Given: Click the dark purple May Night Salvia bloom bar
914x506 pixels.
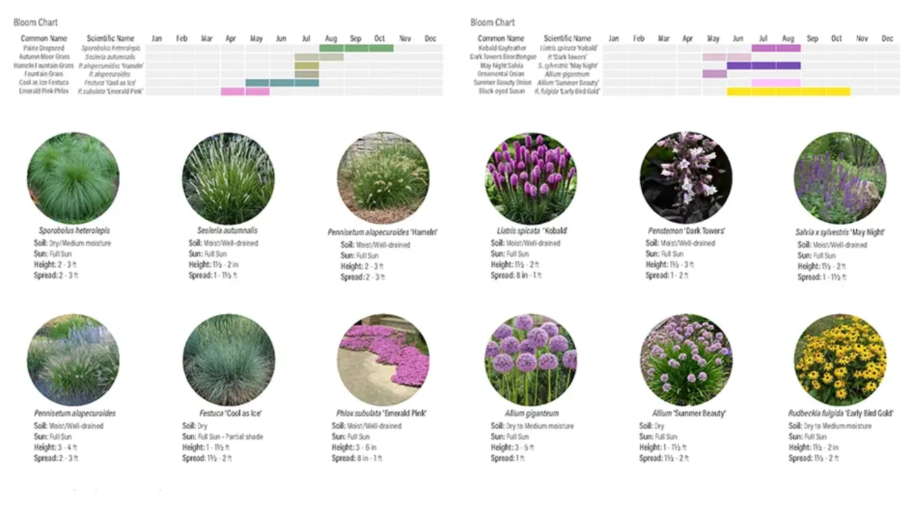Looking at the screenshot, I should point(764,65).
